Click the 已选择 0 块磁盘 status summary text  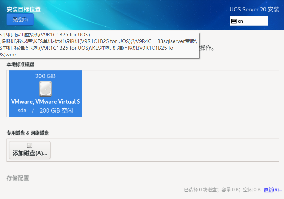pyautogui.click(x=222, y=189)
